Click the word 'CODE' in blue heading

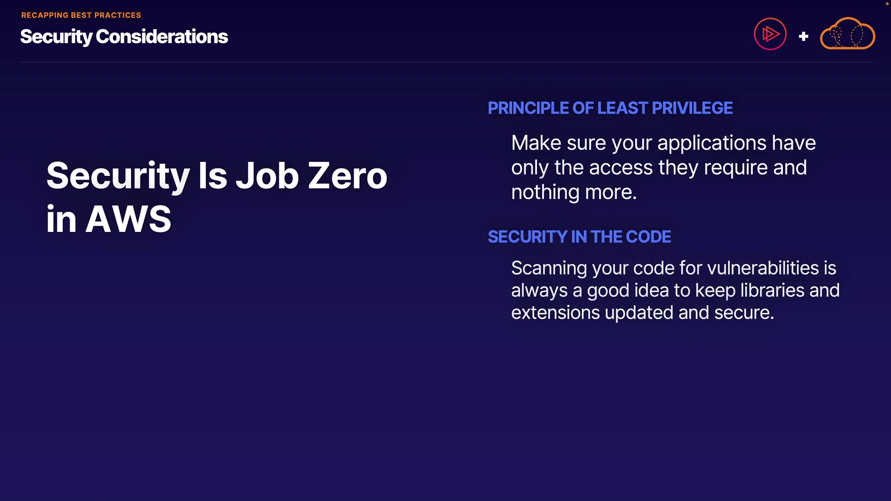coord(648,237)
